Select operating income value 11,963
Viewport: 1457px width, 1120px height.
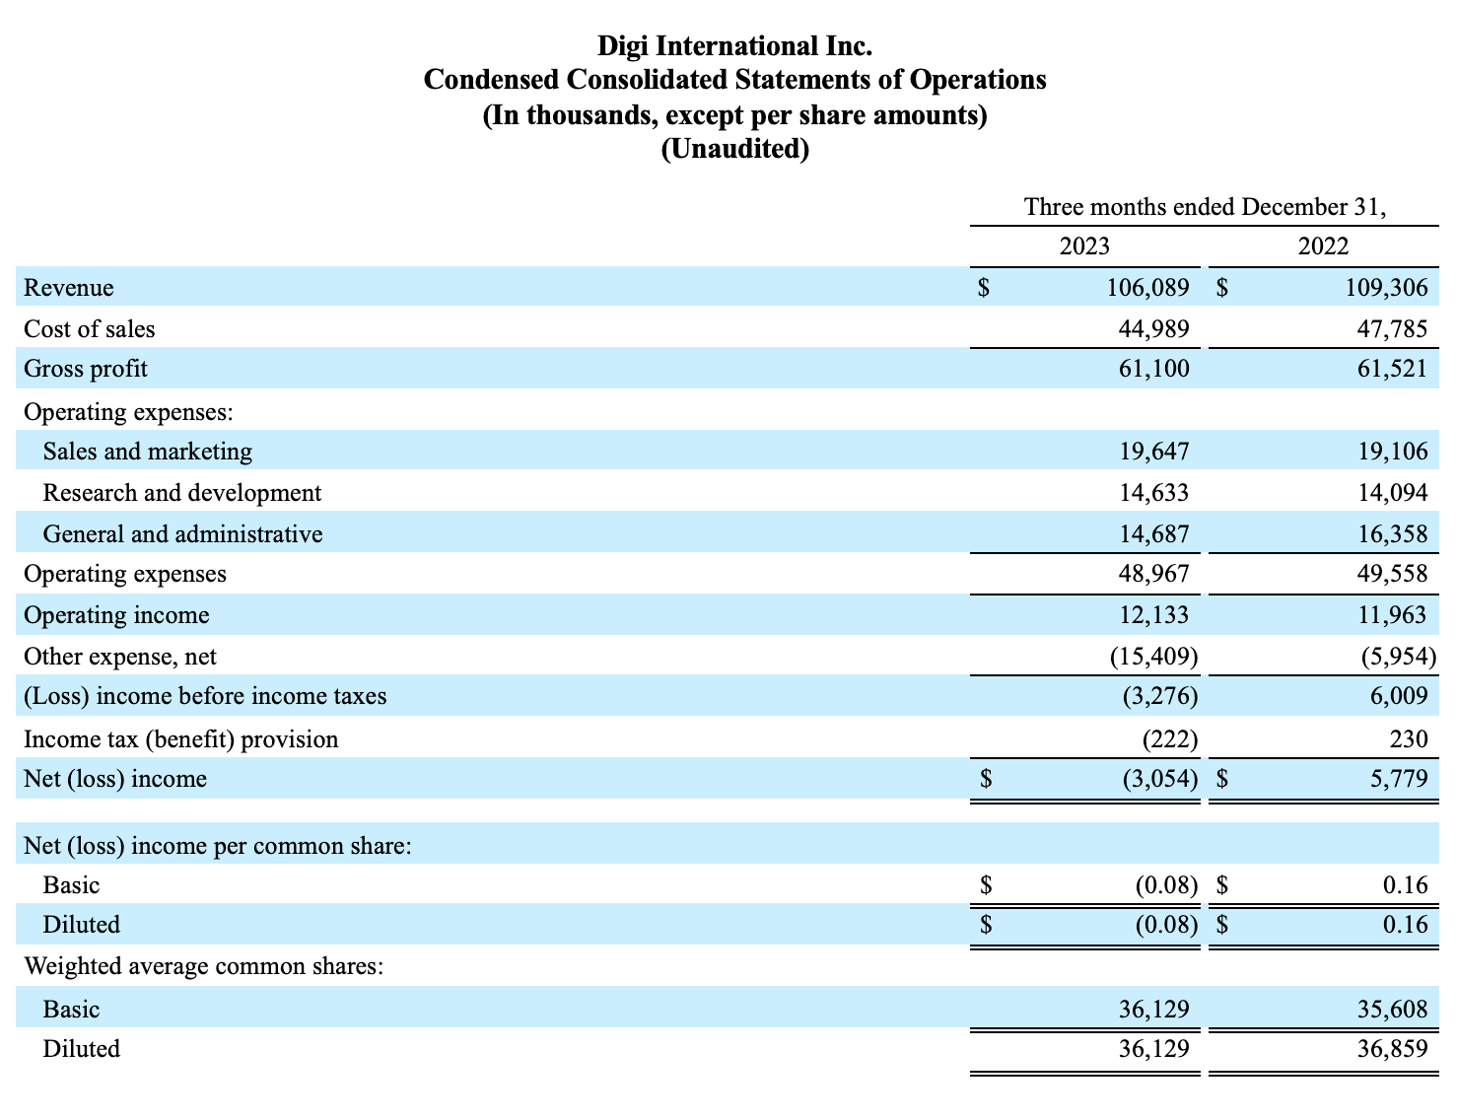[1393, 615]
